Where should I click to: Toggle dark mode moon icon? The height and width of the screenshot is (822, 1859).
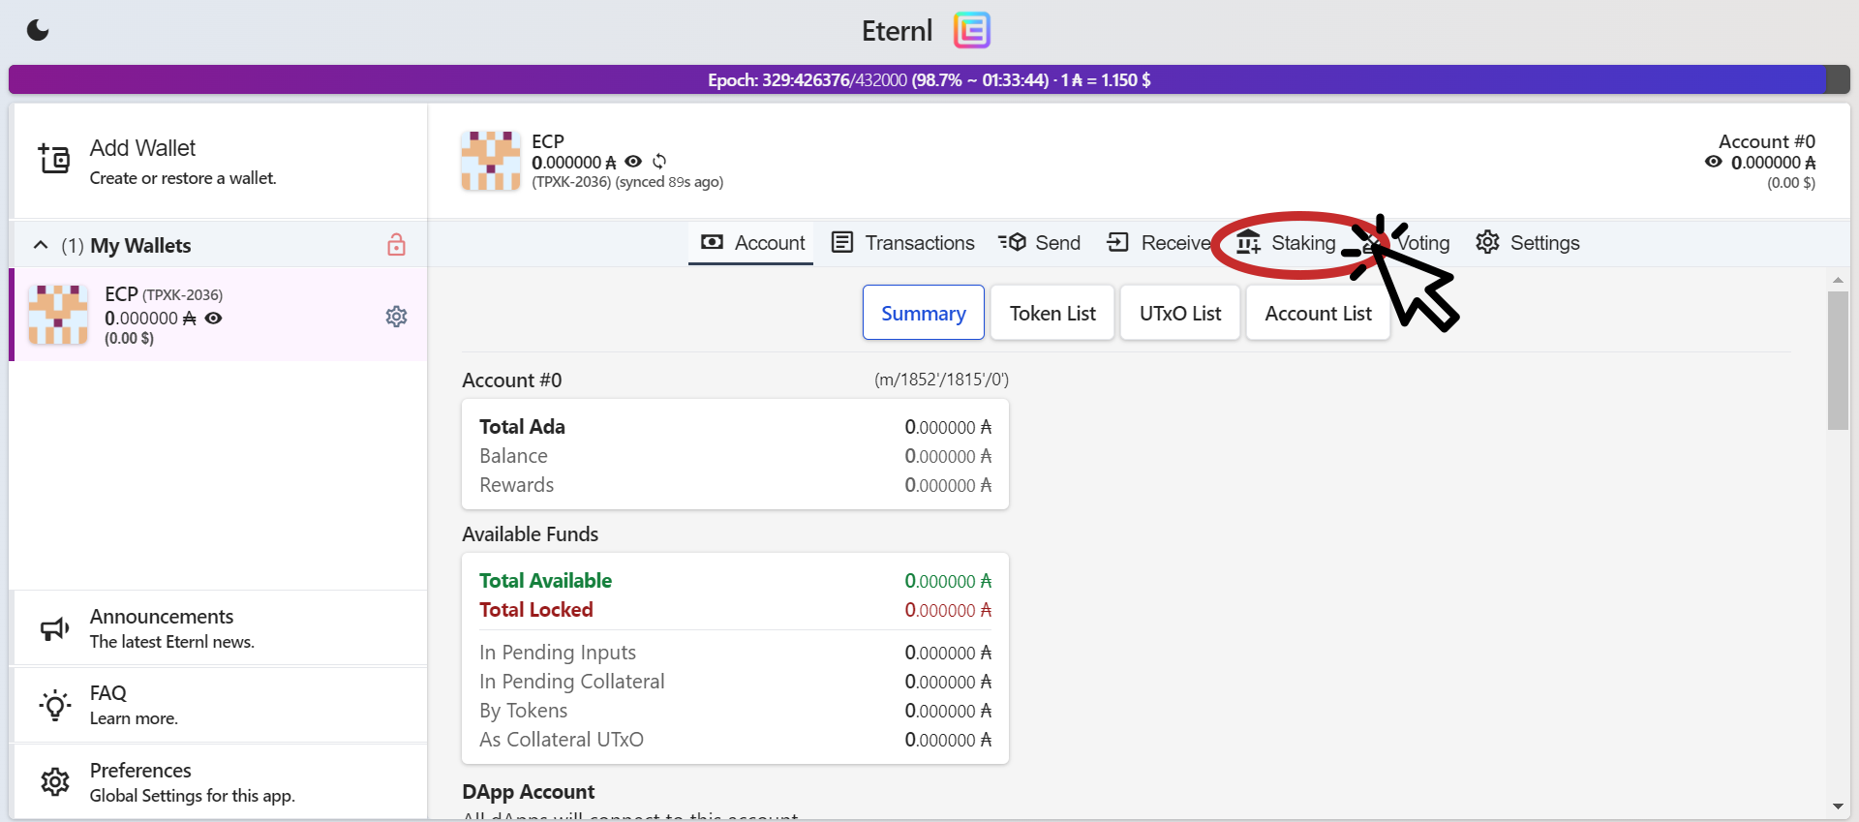pyautogui.click(x=38, y=30)
